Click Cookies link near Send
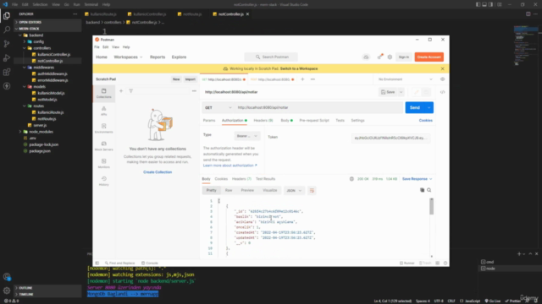This screenshot has width=542, height=304. pos(425,121)
